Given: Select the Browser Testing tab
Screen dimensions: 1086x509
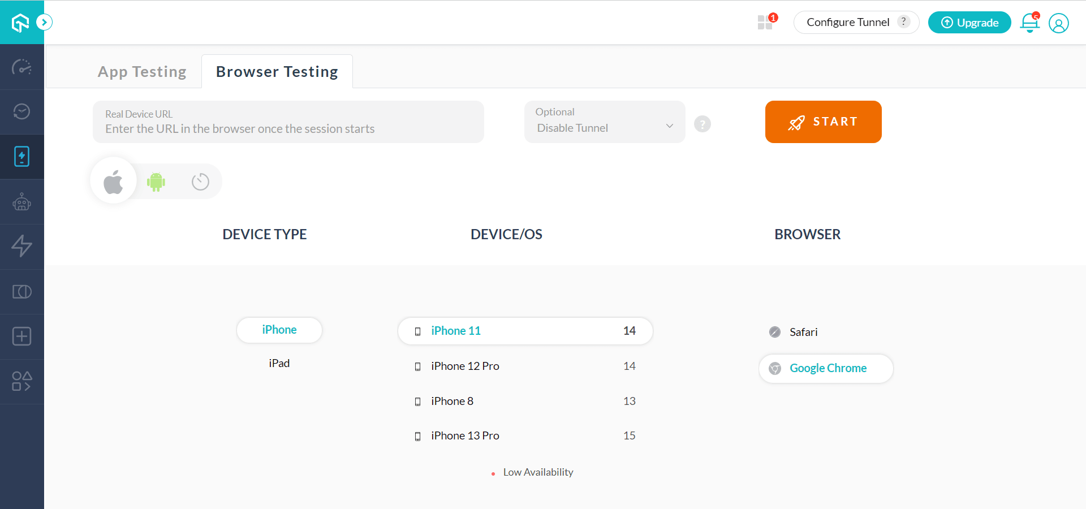Looking at the screenshot, I should pyautogui.click(x=277, y=72).
